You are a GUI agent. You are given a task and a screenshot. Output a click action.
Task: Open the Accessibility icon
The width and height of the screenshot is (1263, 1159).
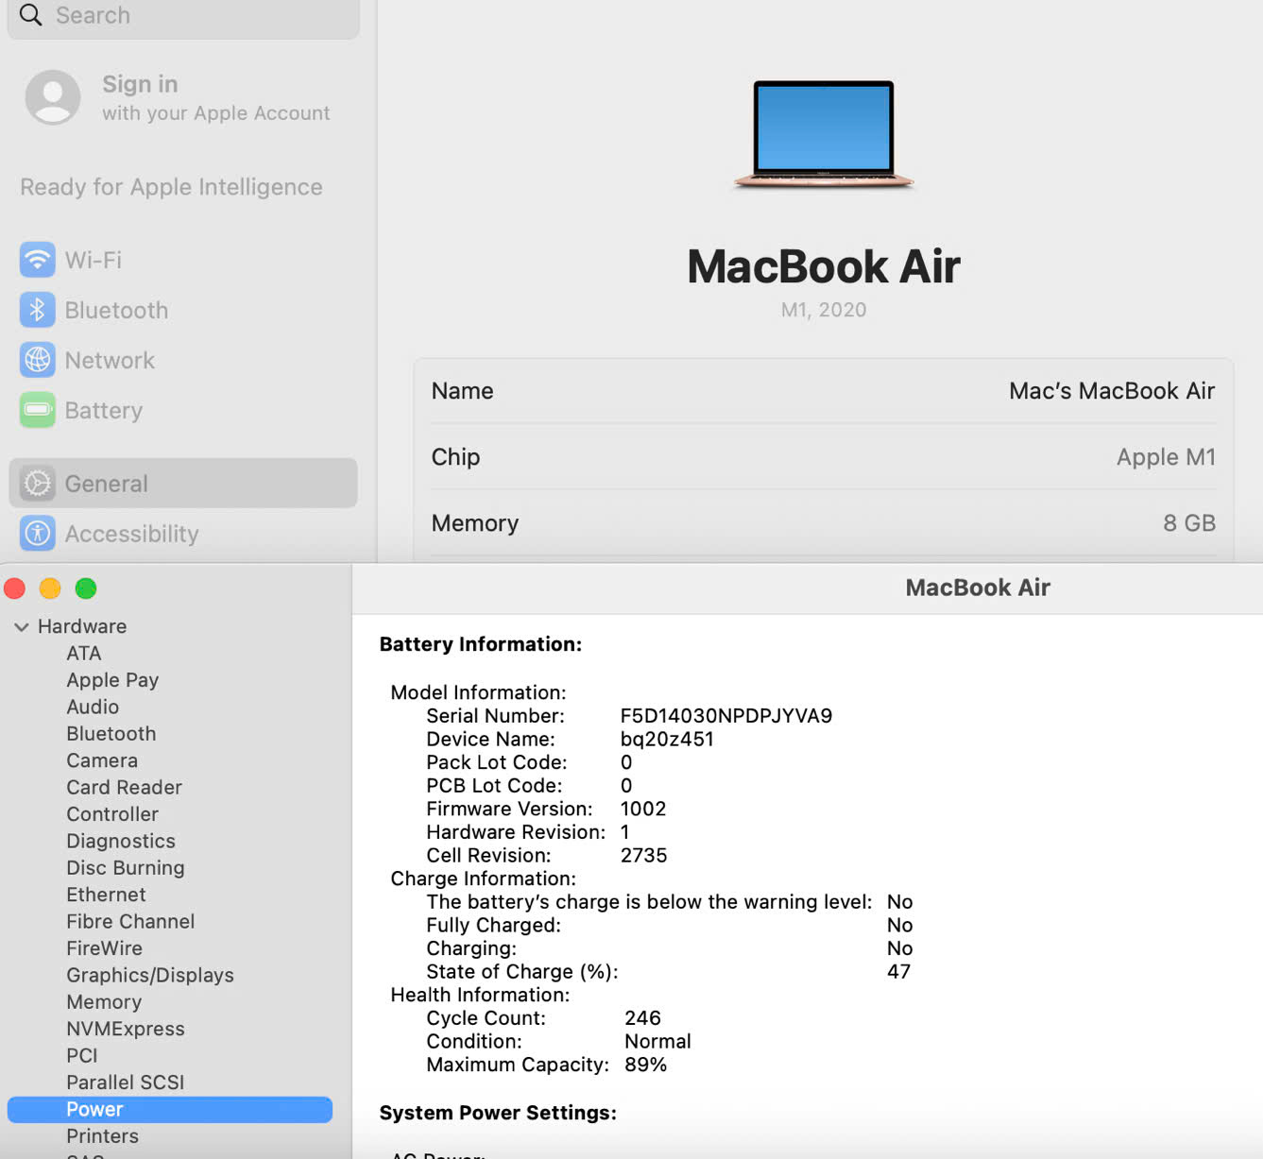tap(37, 534)
